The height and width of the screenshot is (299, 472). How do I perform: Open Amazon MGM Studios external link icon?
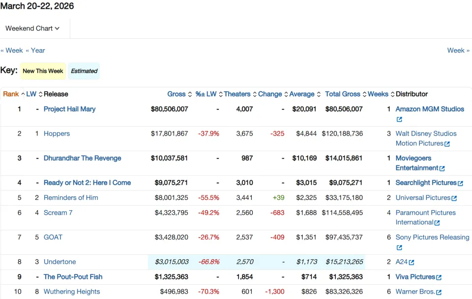pyautogui.click(x=399, y=119)
